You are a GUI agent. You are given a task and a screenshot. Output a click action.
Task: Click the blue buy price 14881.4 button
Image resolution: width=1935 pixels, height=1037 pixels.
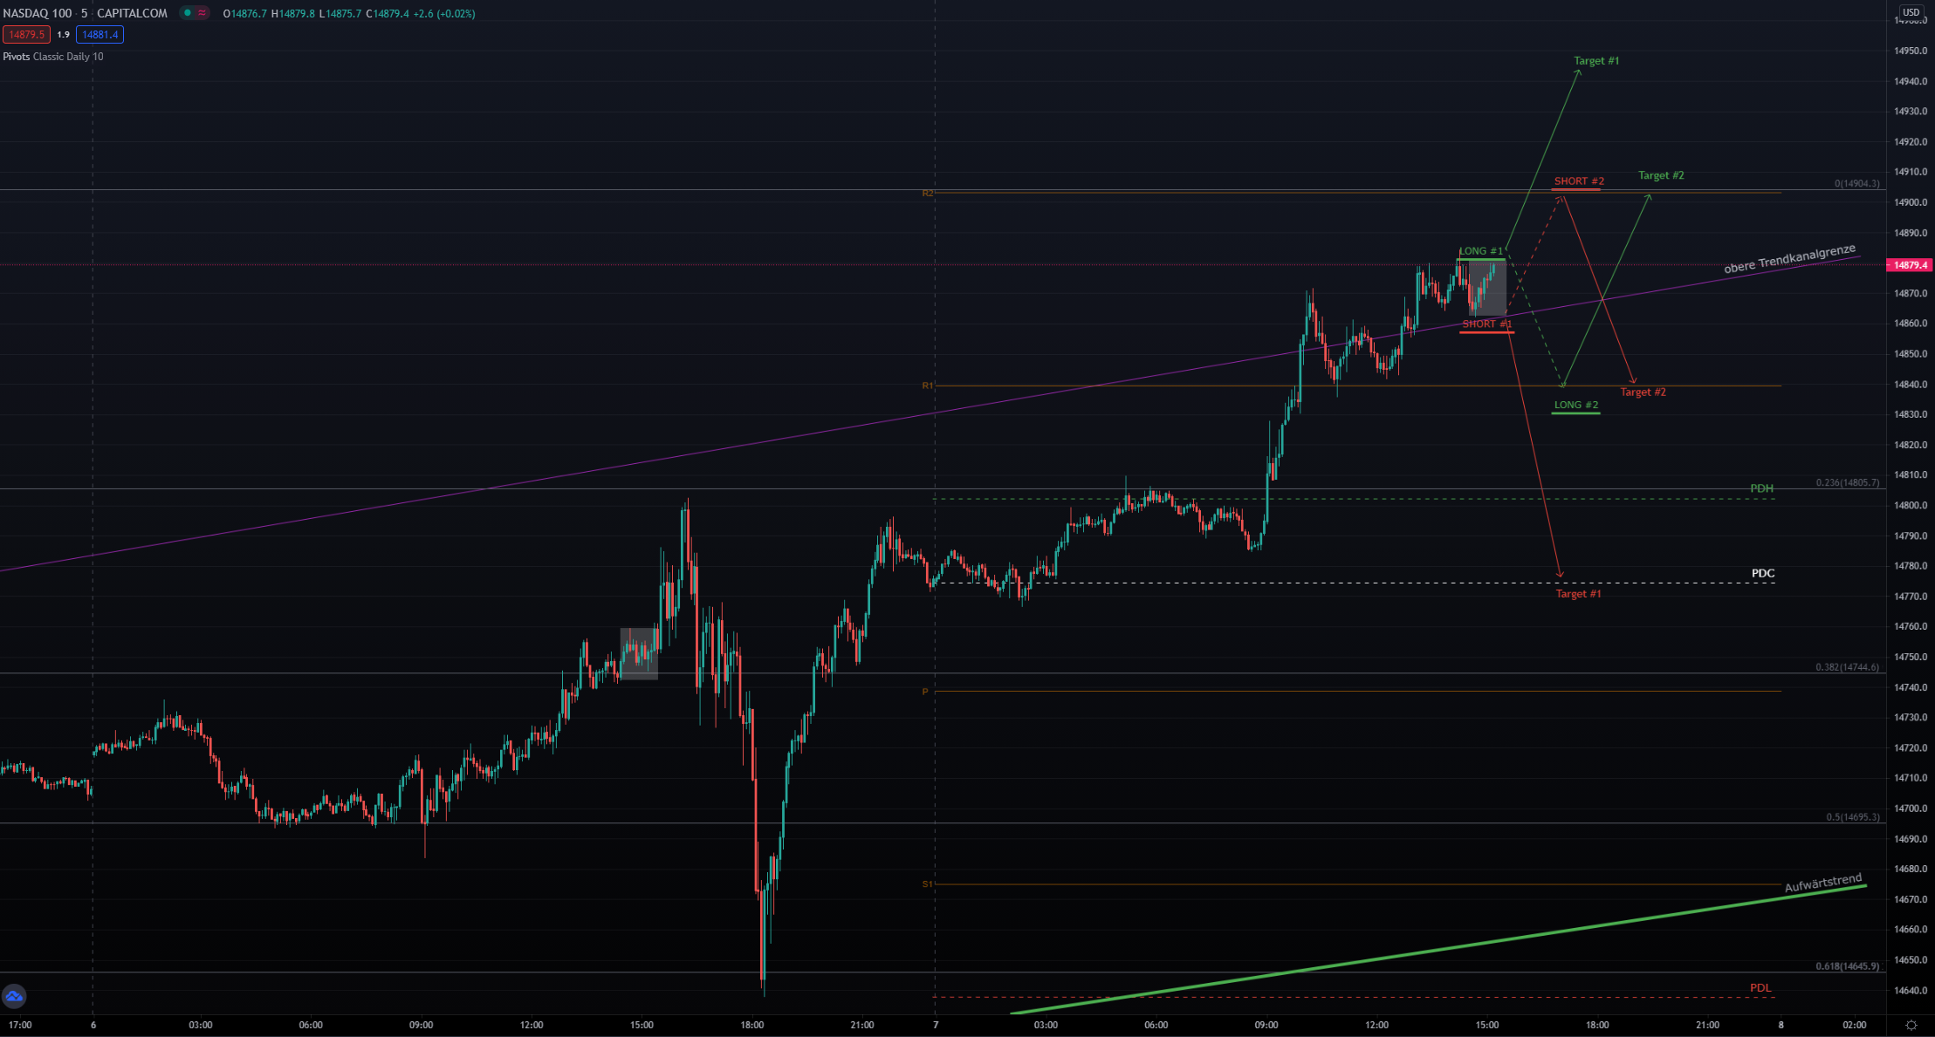tap(99, 35)
